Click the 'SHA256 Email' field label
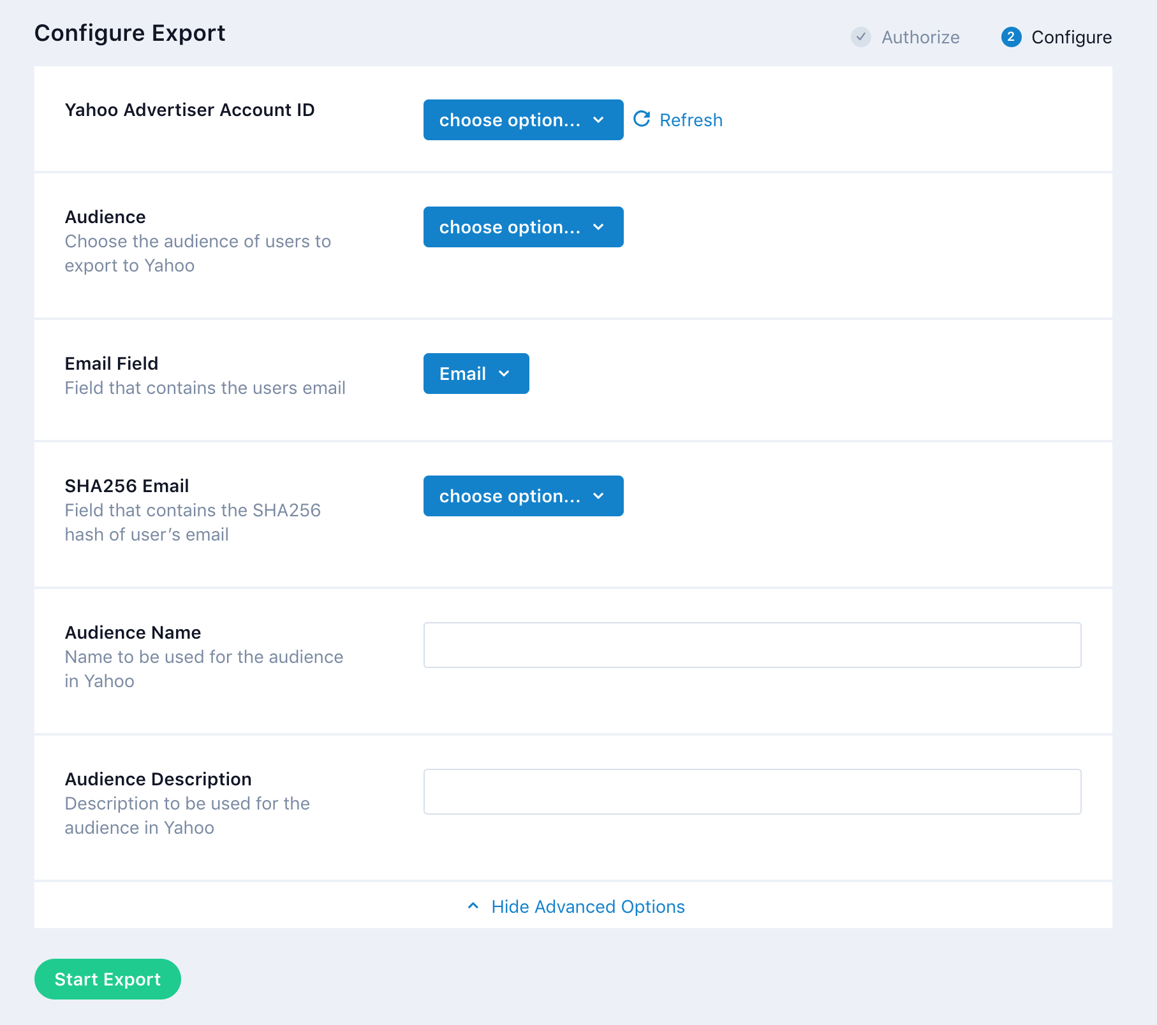 tap(127, 486)
